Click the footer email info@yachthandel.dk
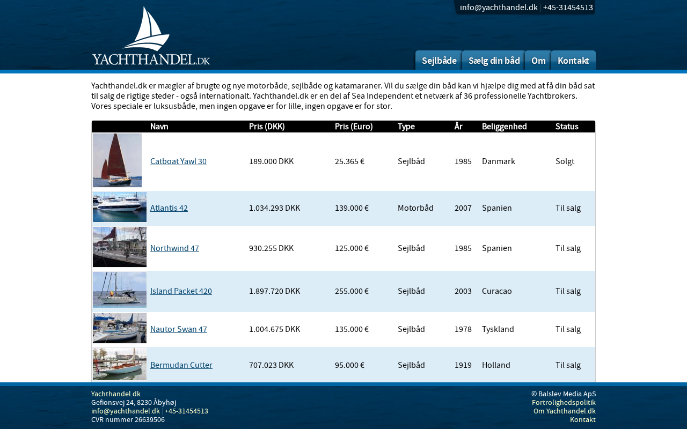 tap(126, 411)
